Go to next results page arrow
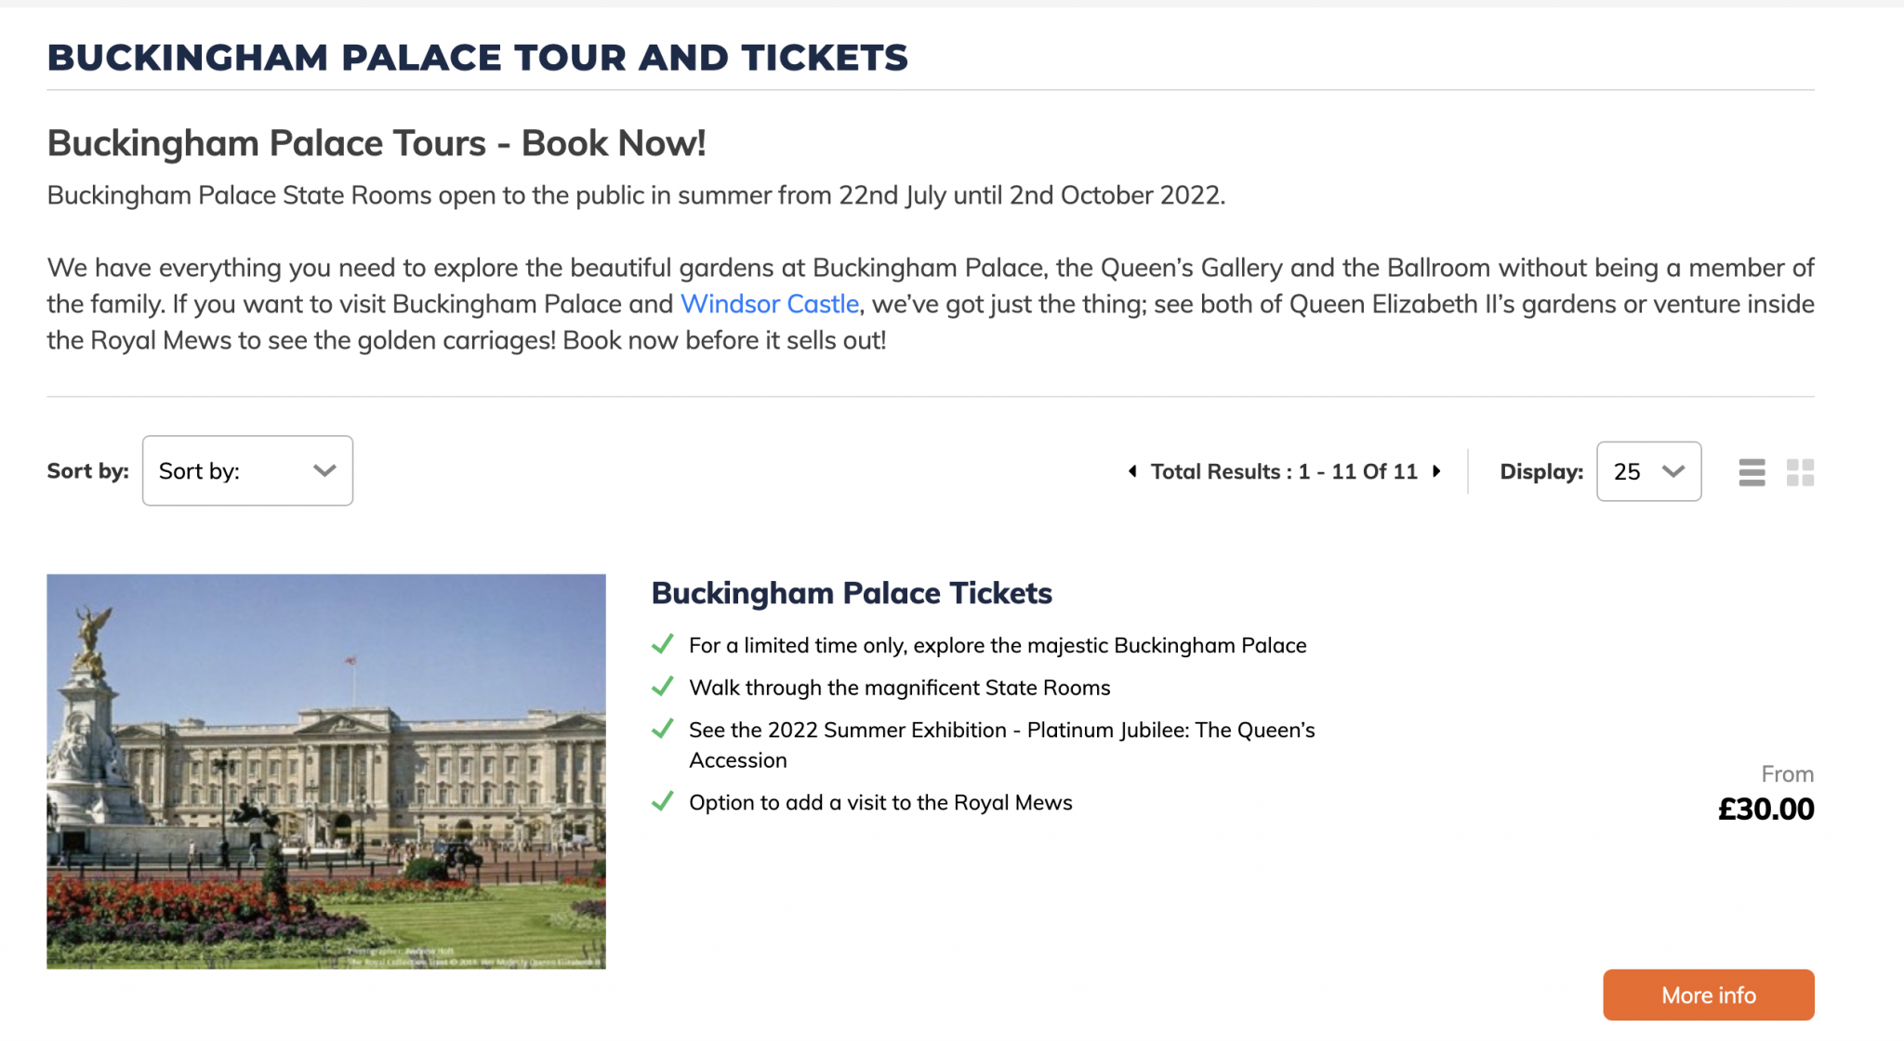Image resolution: width=1904 pixels, height=1041 pixels. point(1437,471)
